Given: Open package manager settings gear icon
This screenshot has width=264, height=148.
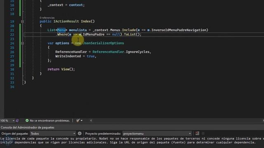Looking at the screenshot, I should 80,134.
